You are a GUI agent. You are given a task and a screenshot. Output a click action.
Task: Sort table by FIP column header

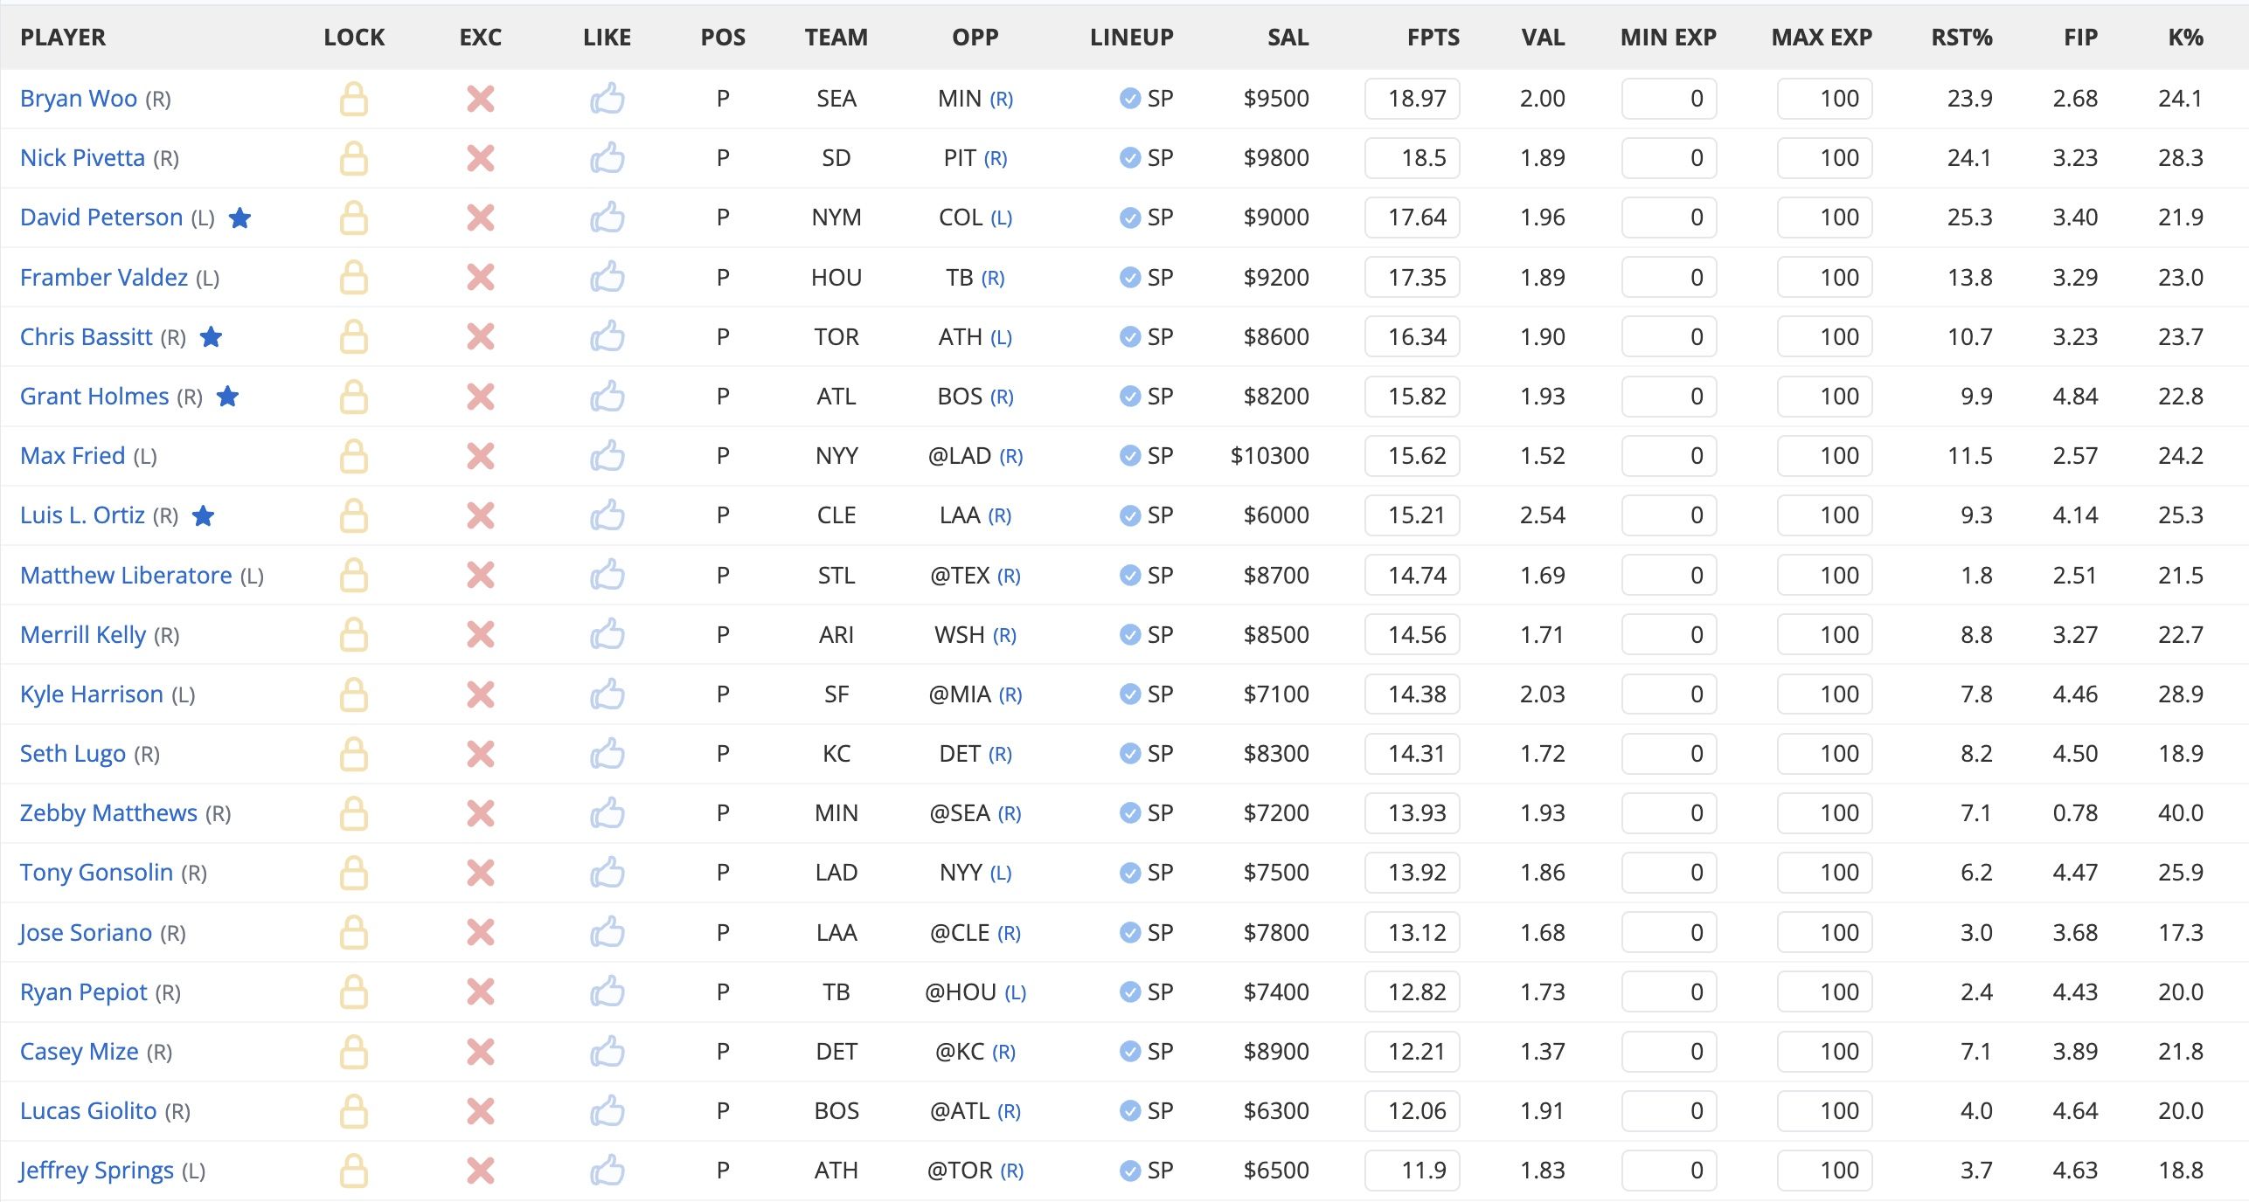pyautogui.click(x=2081, y=38)
